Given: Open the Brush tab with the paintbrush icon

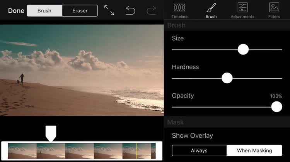Looking at the screenshot, I should (211, 10).
